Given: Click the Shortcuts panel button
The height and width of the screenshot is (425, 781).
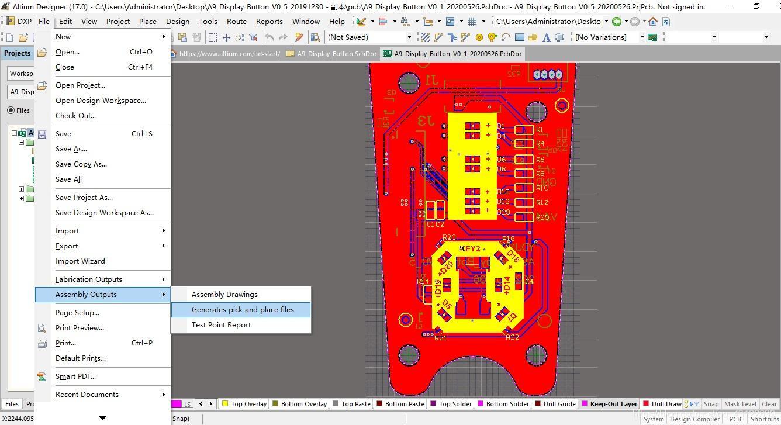Looking at the screenshot, I should pos(765,419).
